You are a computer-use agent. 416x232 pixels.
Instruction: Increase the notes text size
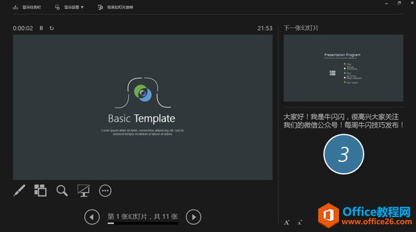point(287,222)
